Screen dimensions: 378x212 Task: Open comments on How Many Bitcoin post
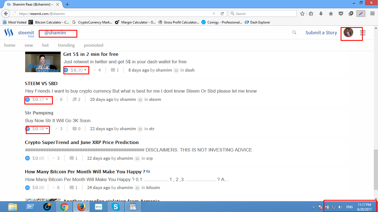[x=73, y=188]
